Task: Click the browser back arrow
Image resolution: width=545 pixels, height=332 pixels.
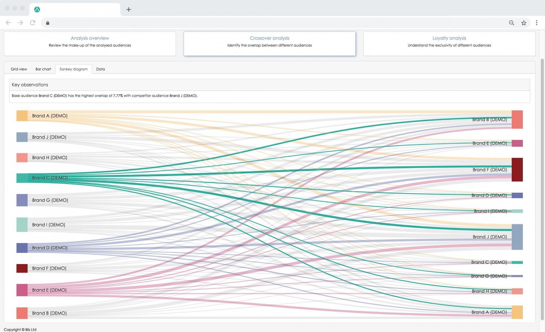Action: coord(8,23)
